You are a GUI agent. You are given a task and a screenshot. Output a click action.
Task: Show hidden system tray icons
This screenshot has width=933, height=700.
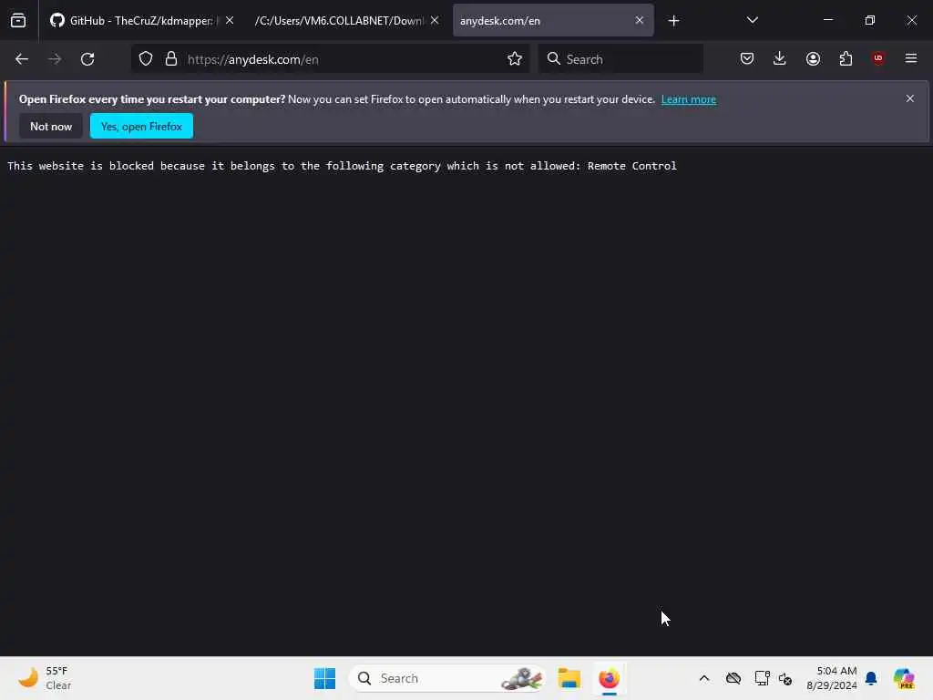point(704,678)
